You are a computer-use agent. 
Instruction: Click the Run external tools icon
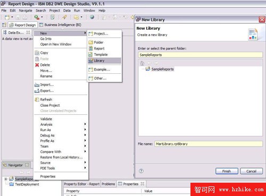coord(37,17)
